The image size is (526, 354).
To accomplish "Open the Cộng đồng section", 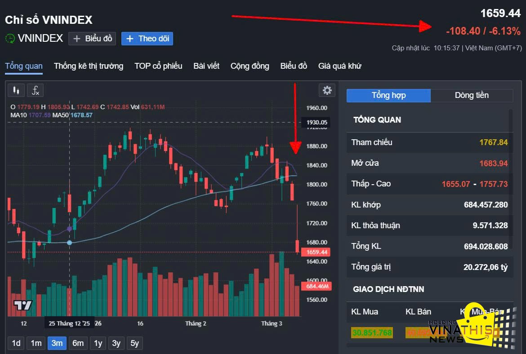I will pos(250,66).
